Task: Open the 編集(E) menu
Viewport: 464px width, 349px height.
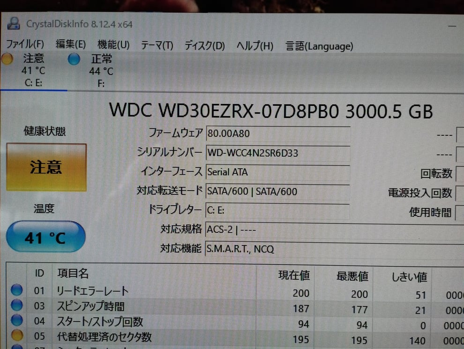Action: tap(71, 45)
